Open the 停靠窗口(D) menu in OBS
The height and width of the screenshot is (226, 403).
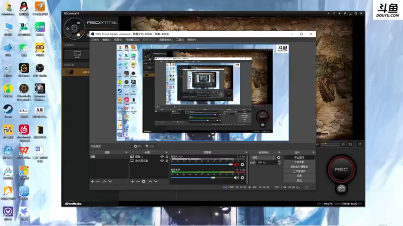(x=132, y=40)
